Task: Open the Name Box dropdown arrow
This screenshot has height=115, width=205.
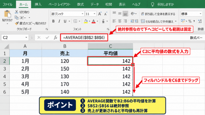Action: [26, 38]
